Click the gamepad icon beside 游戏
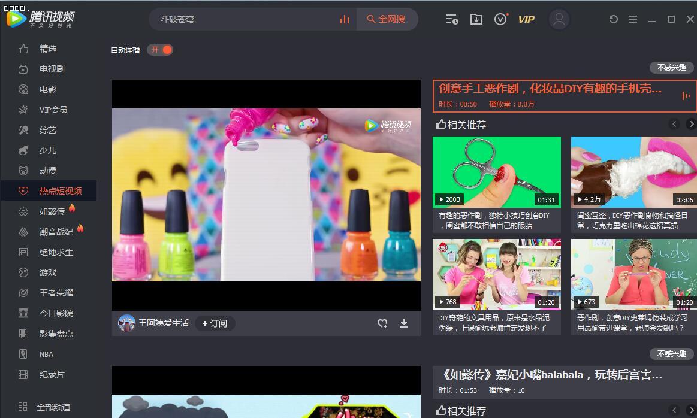The image size is (697, 418). (23, 272)
